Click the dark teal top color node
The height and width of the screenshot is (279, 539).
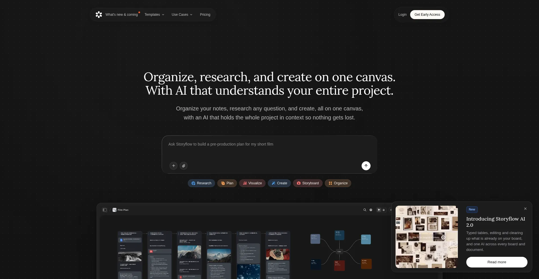tap(339, 235)
